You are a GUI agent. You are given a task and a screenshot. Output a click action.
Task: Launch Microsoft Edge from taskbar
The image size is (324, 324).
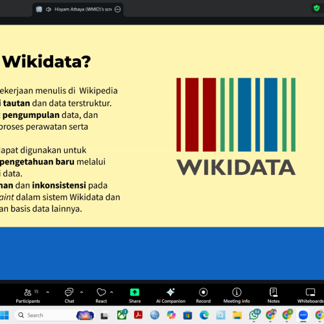coord(204,315)
